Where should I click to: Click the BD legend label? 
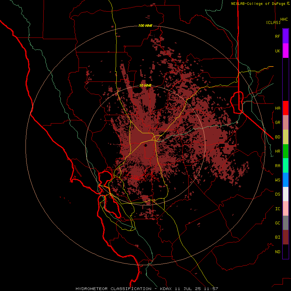277,137
